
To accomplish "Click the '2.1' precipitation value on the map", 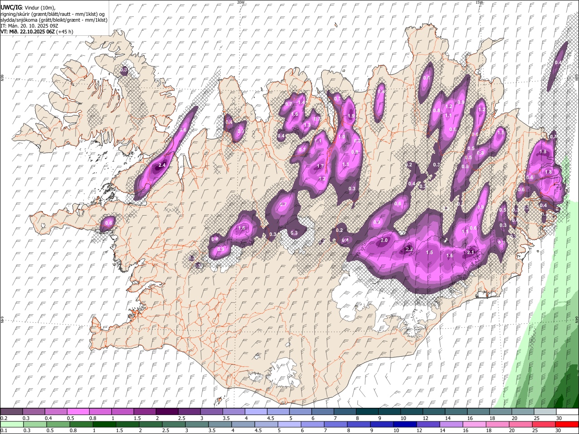I will [470, 252].
